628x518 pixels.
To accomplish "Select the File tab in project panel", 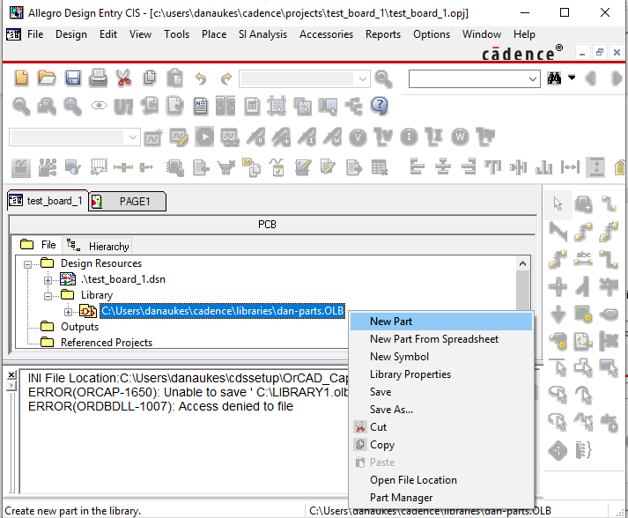I will click(39, 245).
